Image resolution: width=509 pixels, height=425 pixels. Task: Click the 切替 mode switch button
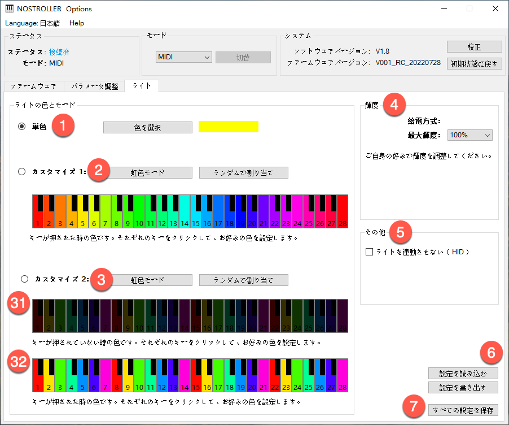coord(243,57)
